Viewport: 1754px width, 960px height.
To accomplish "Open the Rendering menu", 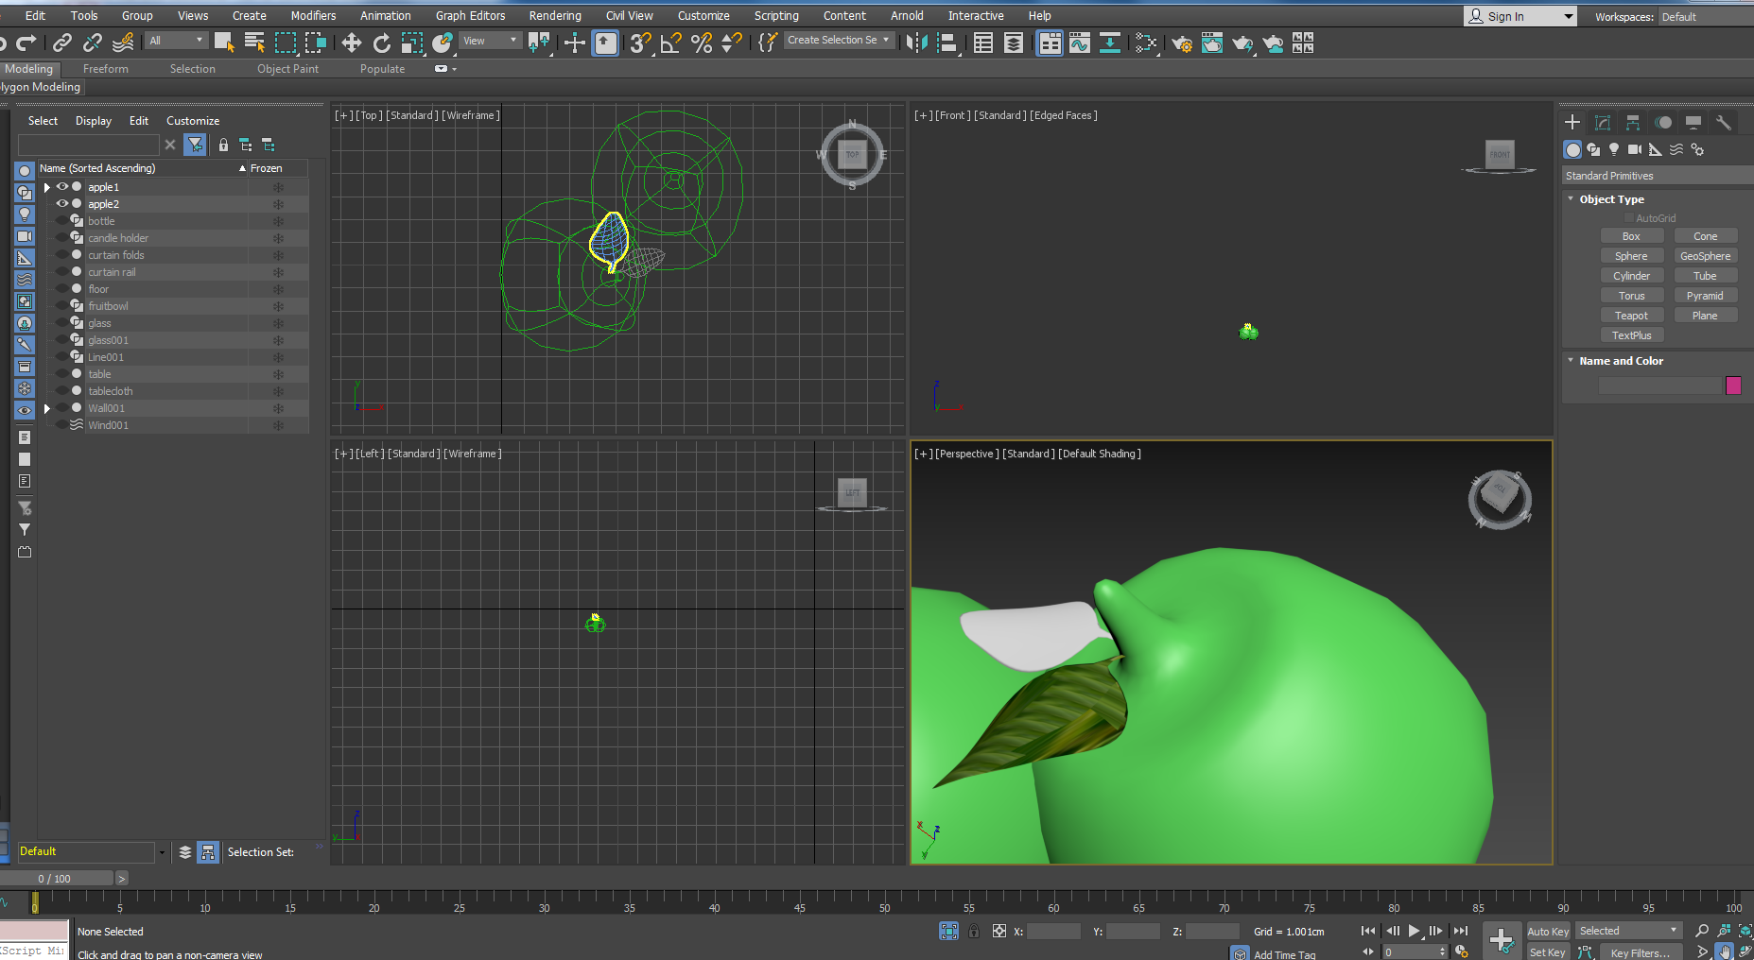I will [555, 16].
